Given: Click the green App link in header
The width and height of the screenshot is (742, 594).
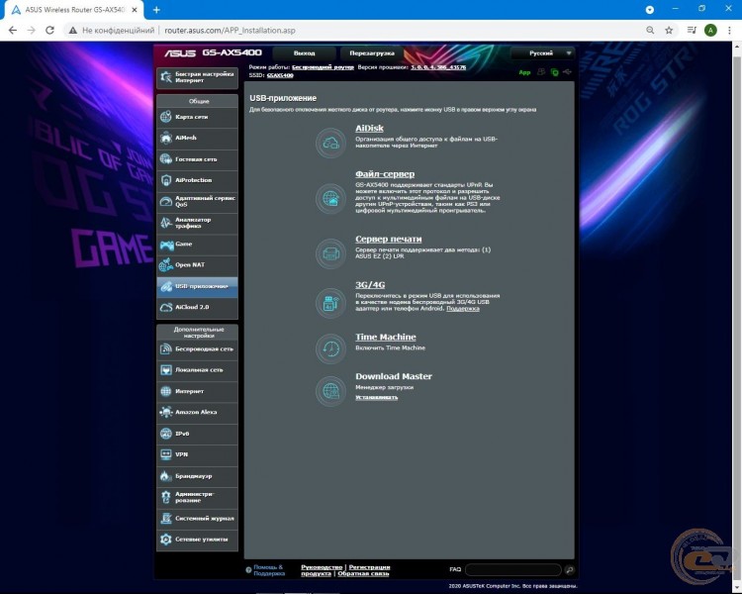Looking at the screenshot, I should [524, 72].
